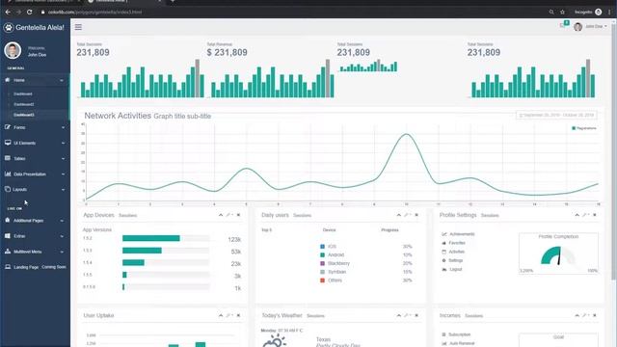Click the wrench icon in Profile Settings panel
617x347 pixels.
click(x=585, y=215)
